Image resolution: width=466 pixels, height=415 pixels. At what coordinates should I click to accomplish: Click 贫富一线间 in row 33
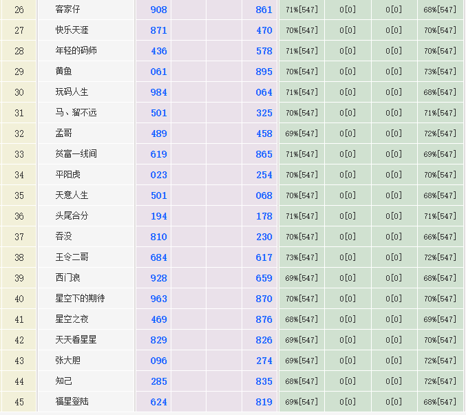[76, 154]
